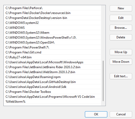The image size is (135, 119).
Task: Delete the selected path entry
Action: (x=121, y=37)
